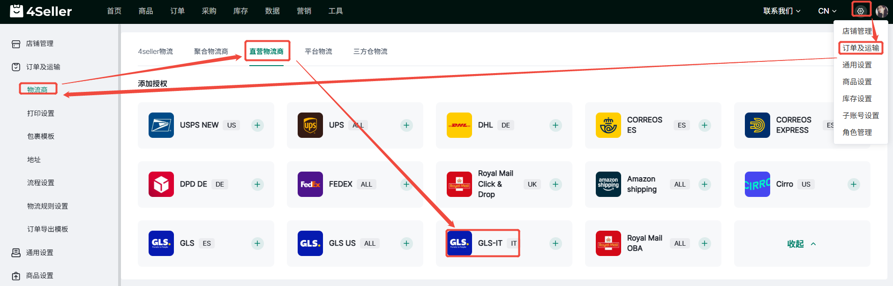This screenshot has width=893, height=286.
Task: Open the user avatar profile
Action: click(882, 11)
